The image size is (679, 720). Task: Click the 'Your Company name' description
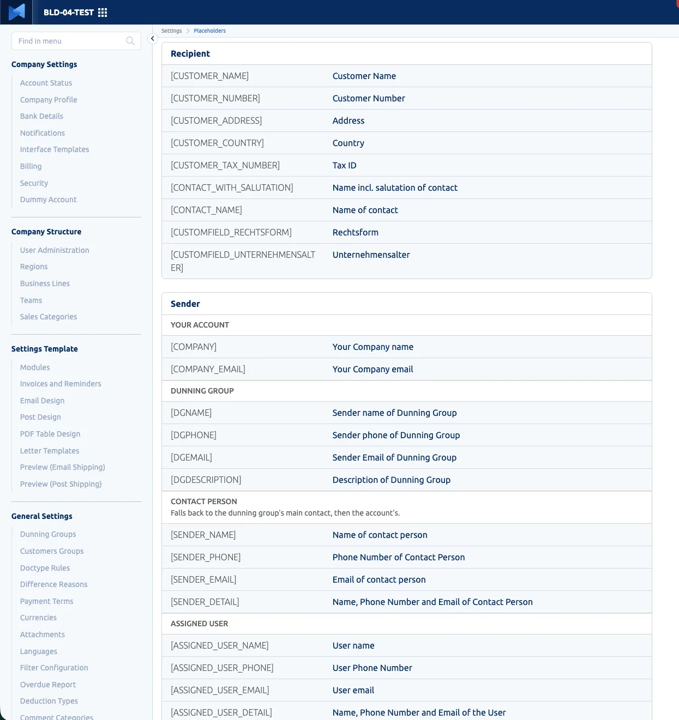[373, 347]
